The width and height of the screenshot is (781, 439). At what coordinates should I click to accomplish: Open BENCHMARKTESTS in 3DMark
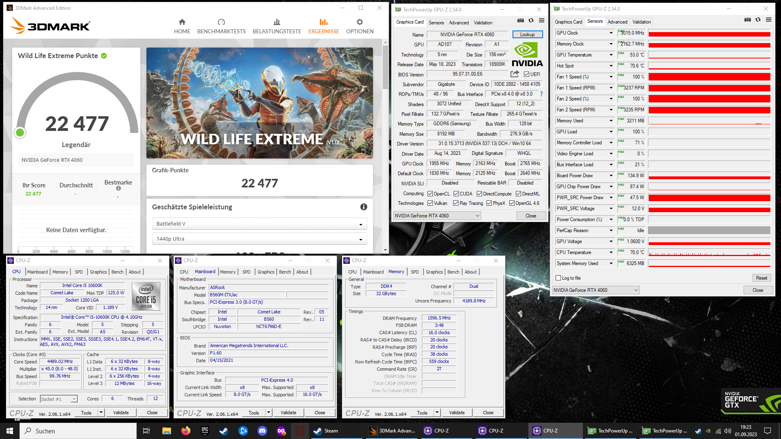tap(221, 26)
